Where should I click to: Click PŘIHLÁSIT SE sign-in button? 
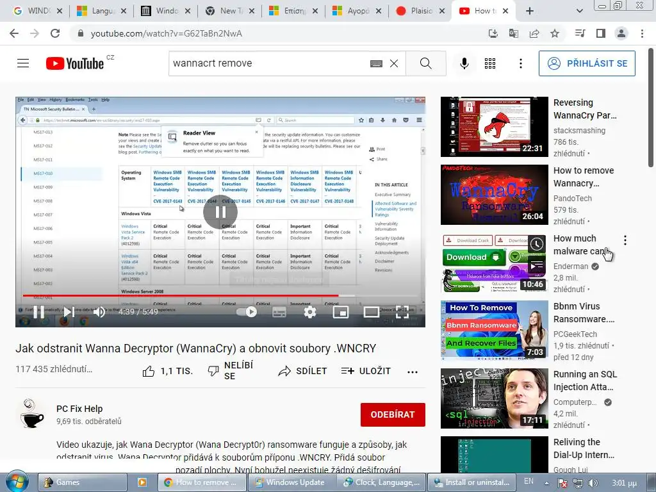tap(587, 63)
